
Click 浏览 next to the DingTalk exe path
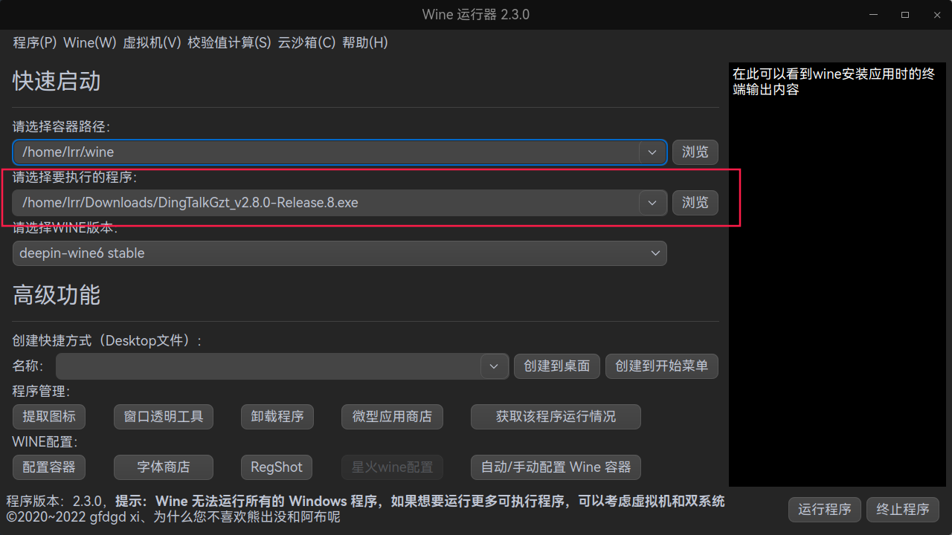pyautogui.click(x=695, y=203)
